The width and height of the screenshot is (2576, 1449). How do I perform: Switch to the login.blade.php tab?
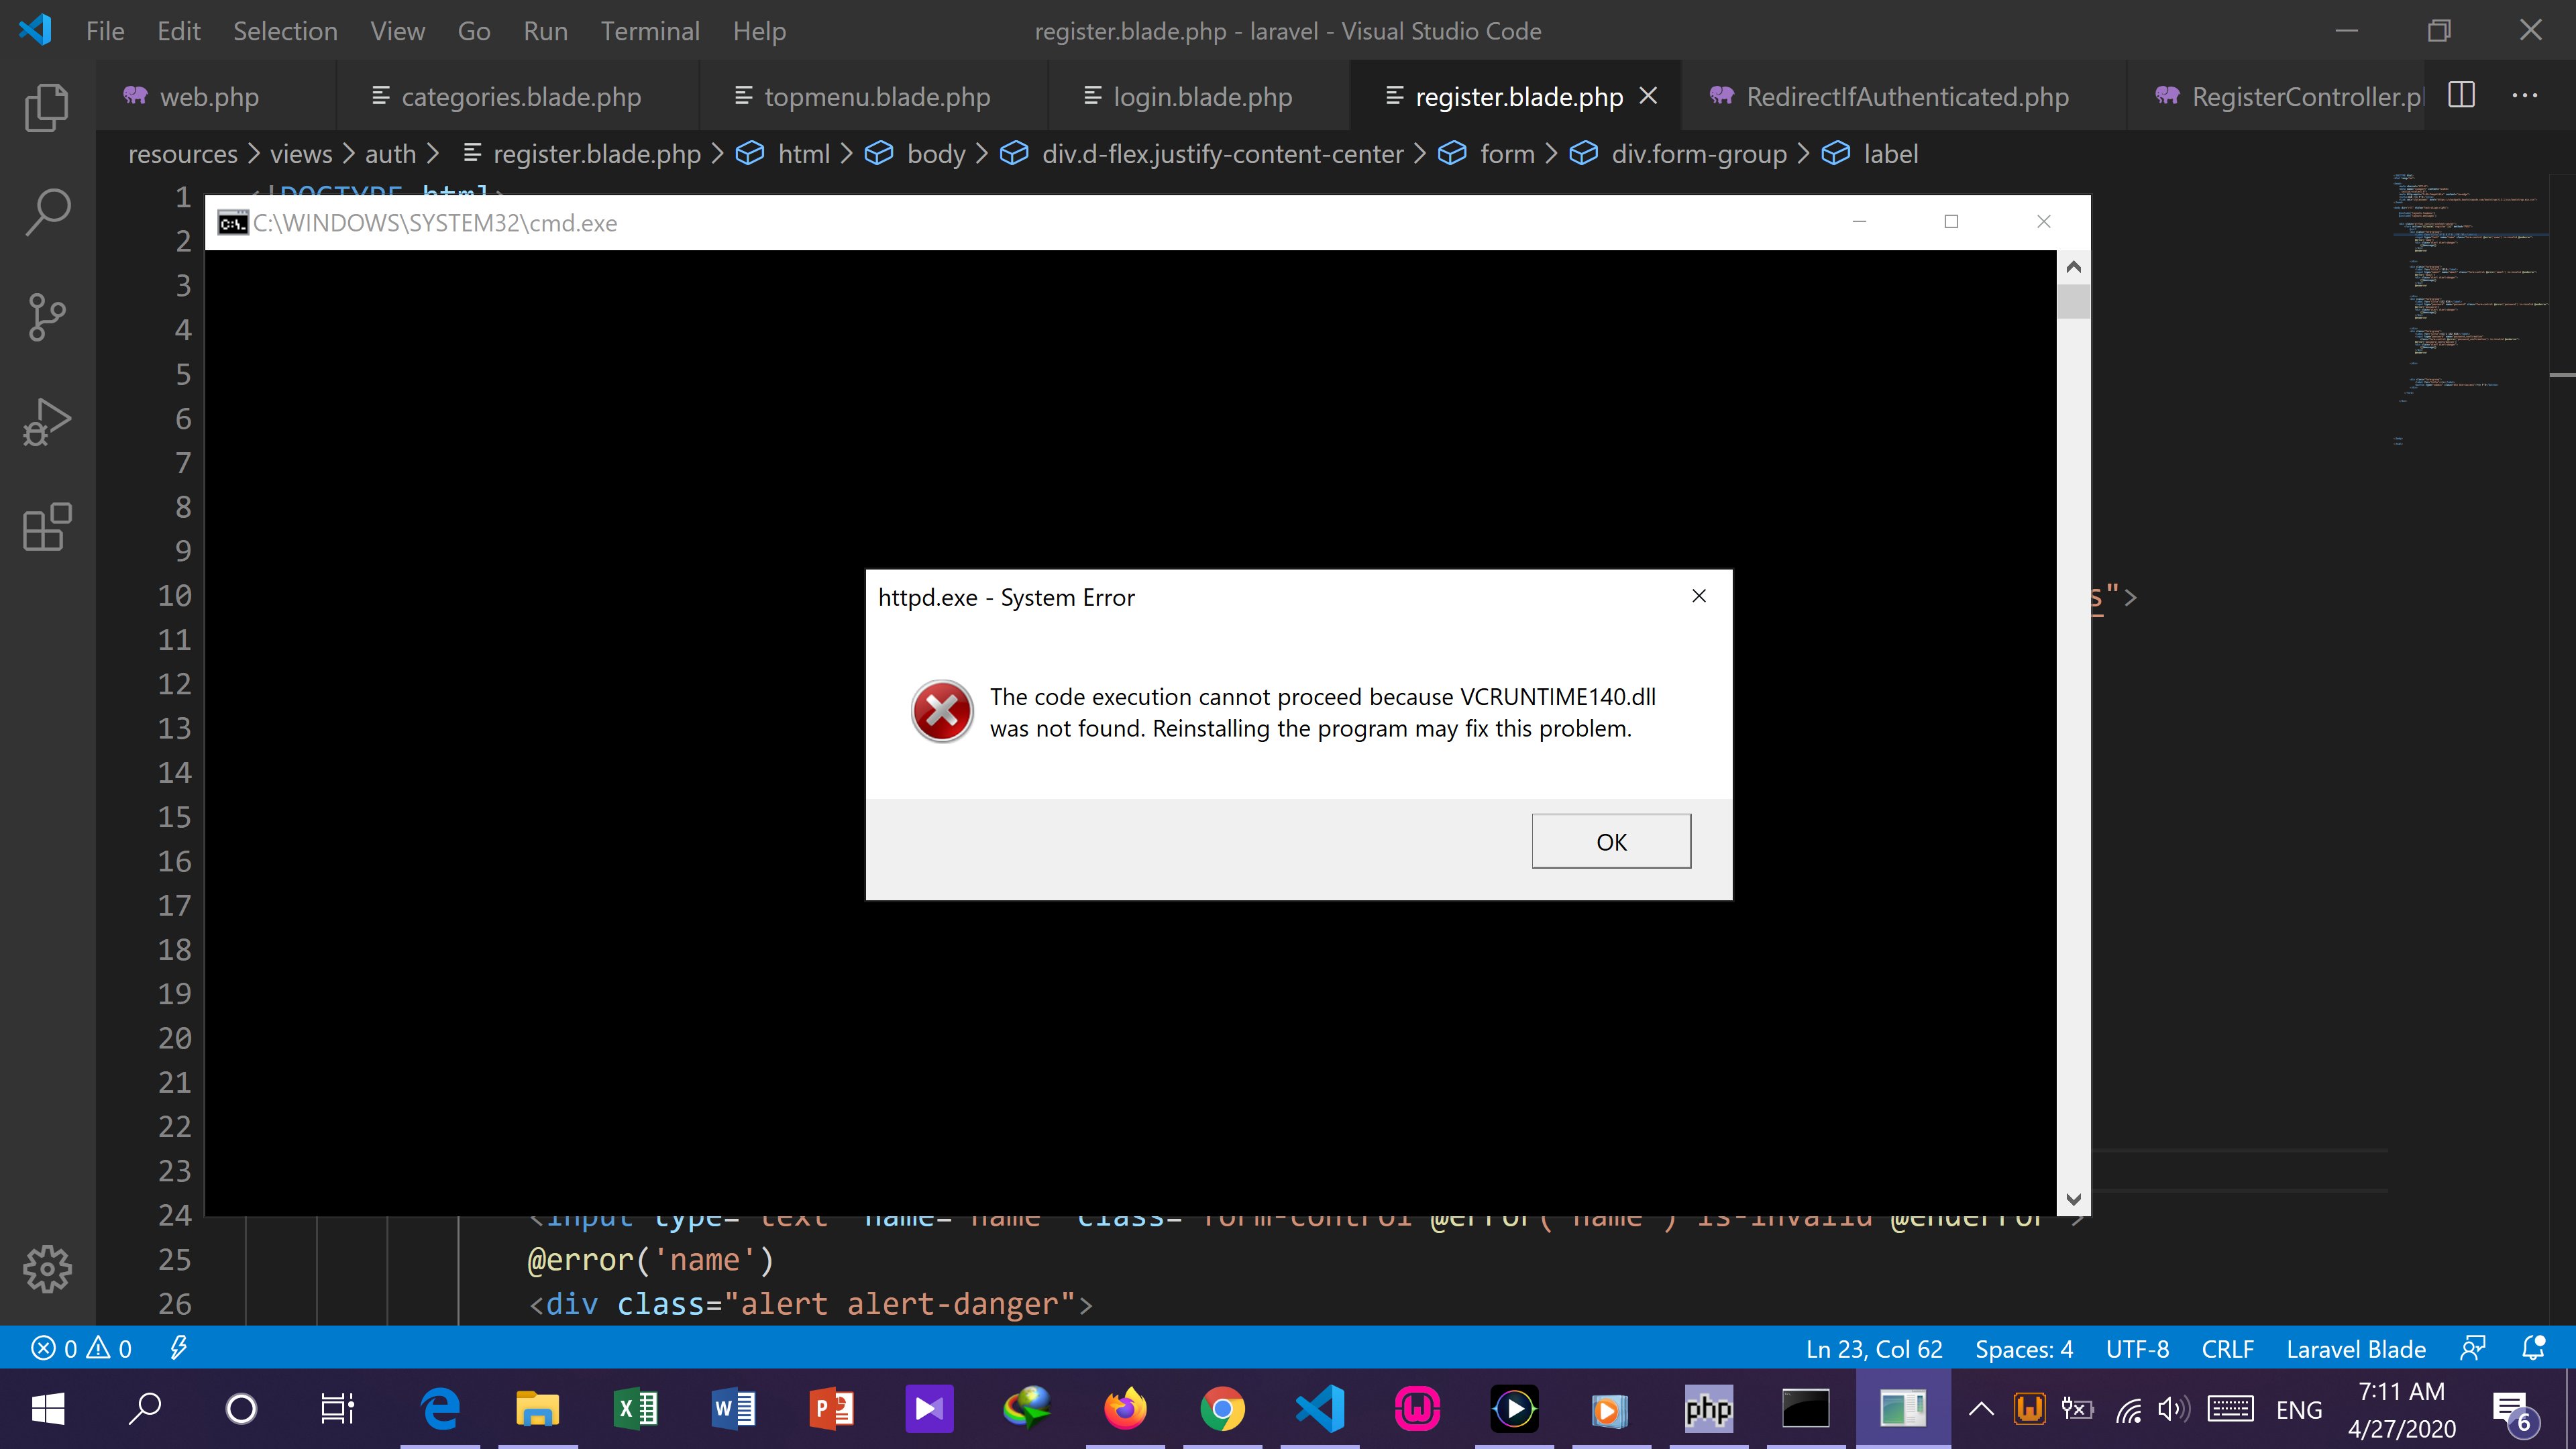click(x=1200, y=96)
